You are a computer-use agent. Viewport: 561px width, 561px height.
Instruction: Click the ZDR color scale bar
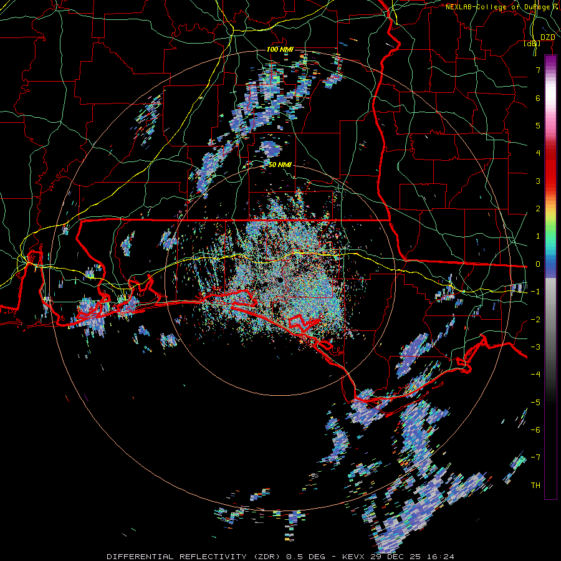pos(550,277)
